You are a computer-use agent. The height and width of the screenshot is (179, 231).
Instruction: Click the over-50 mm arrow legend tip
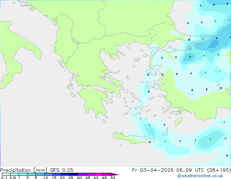point(115,174)
